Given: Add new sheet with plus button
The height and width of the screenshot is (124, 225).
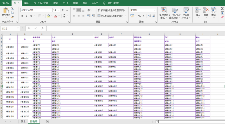Looking at the screenshot, I should [x=47, y=121].
